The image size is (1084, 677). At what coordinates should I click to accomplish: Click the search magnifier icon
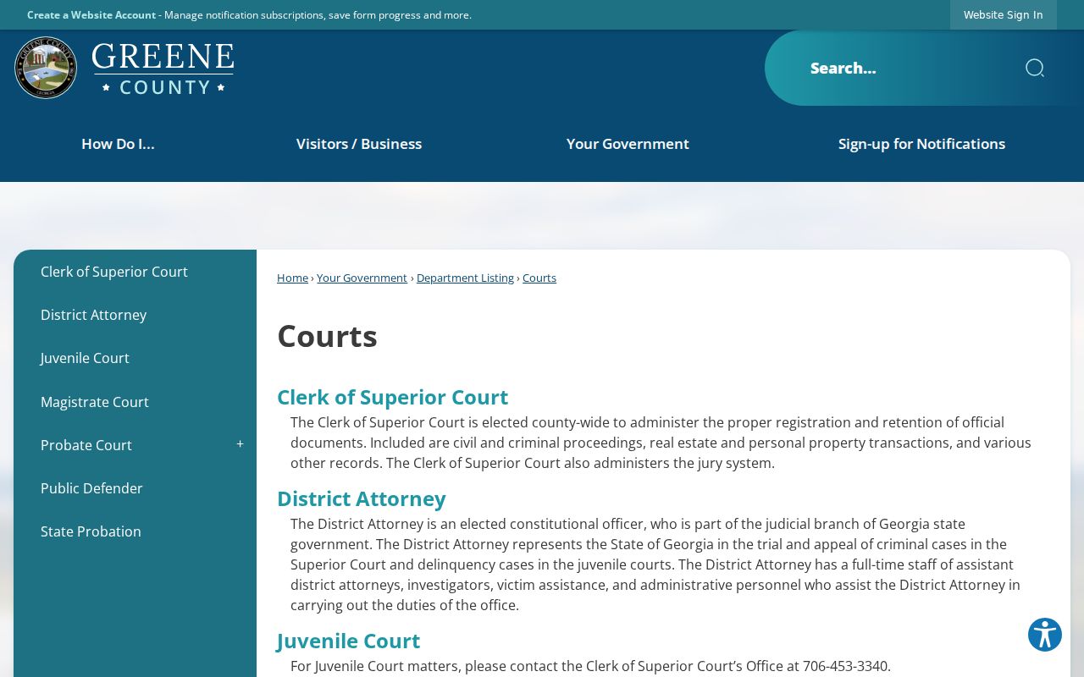point(1034,68)
